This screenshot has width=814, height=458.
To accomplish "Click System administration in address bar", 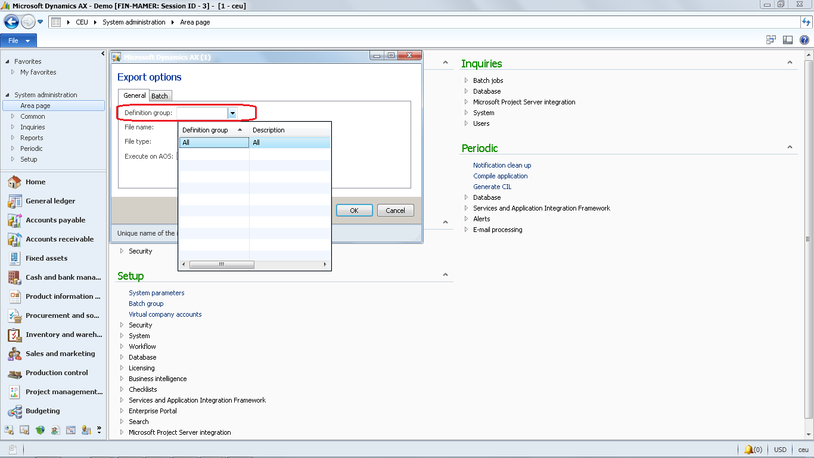I will click(x=134, y=22).
